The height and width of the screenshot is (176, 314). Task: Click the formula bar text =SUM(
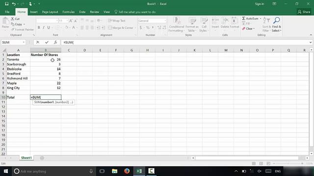pos(69,43)
